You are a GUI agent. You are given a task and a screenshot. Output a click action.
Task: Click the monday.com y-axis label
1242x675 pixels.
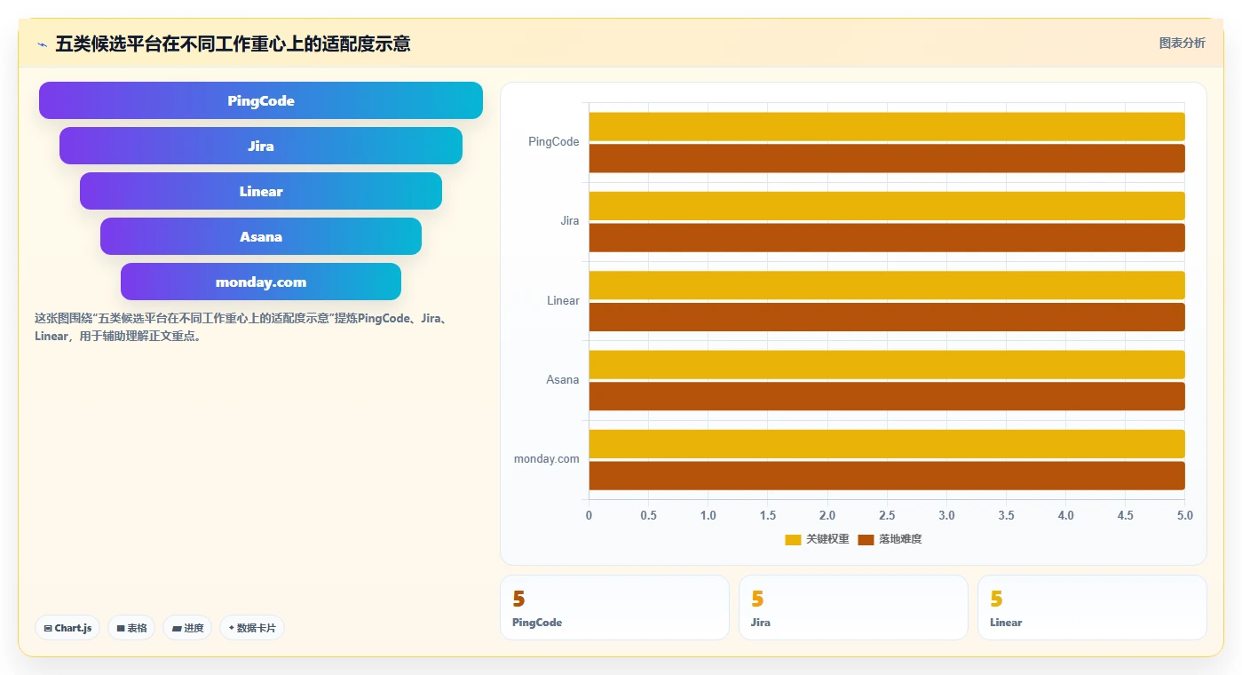[x=547, y=459]
